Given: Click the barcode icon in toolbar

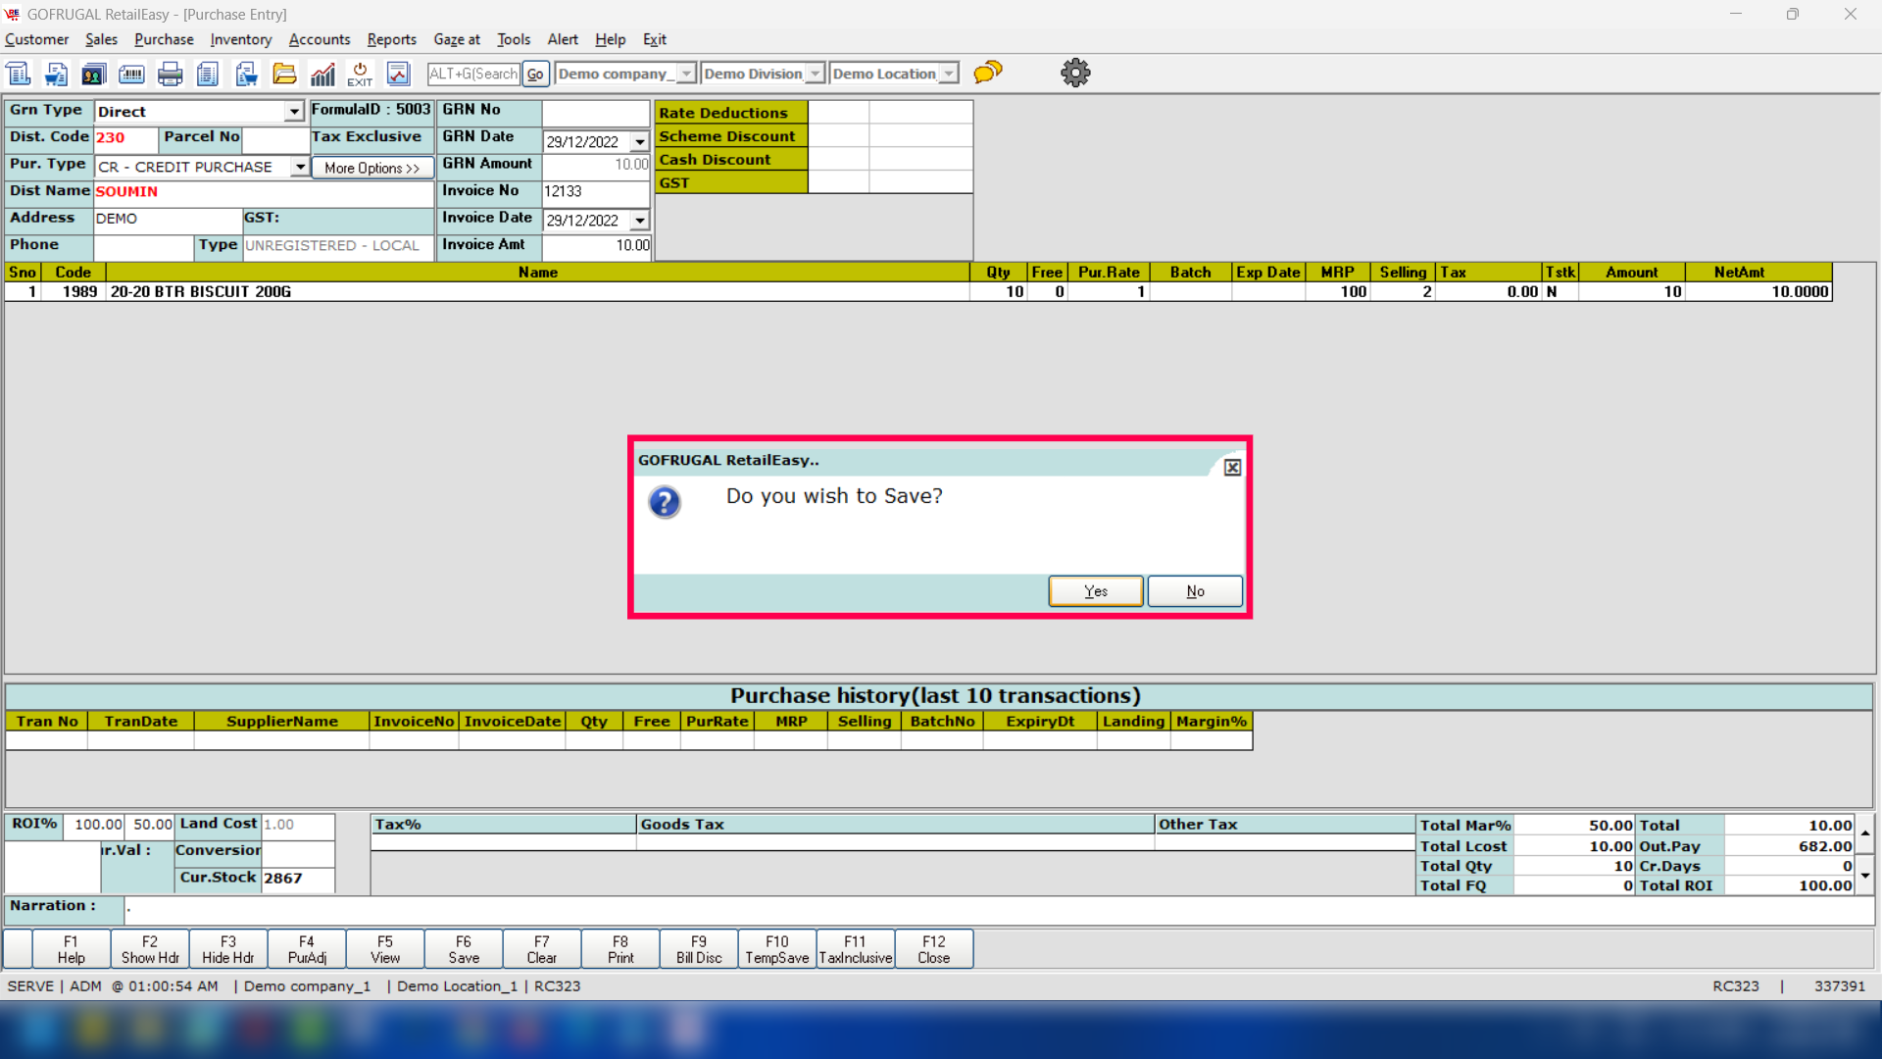Looking at the screenshot, I should pyautogui.click(x=131, y=74).
